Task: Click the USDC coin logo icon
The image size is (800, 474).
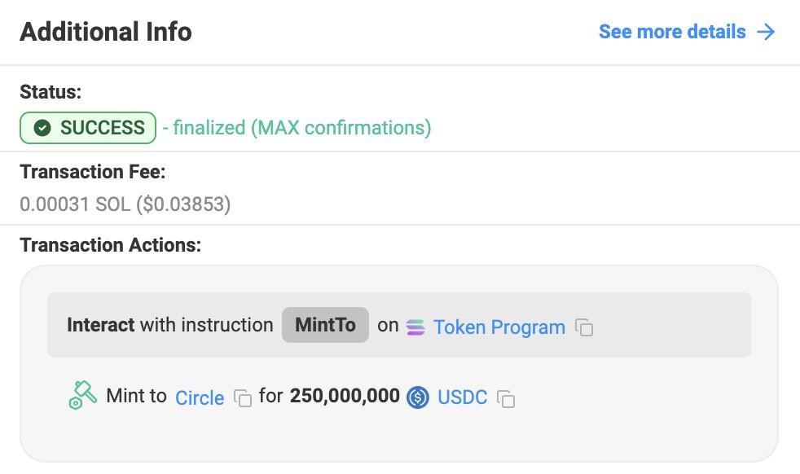Action: 418,397
